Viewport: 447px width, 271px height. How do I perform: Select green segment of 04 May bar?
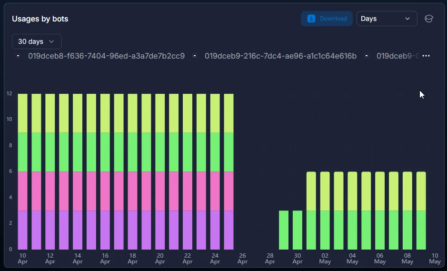point(352,230)
